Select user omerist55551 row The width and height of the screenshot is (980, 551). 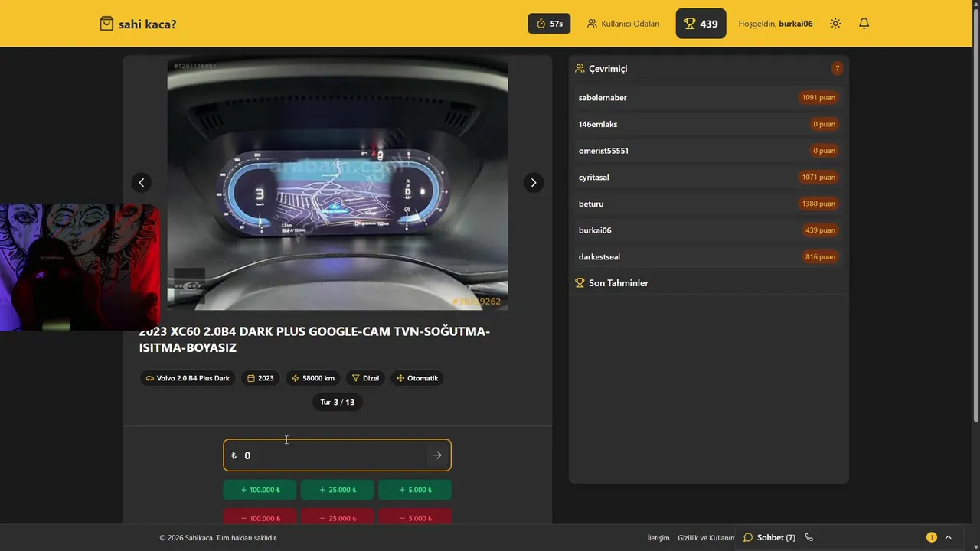(708, 151)
